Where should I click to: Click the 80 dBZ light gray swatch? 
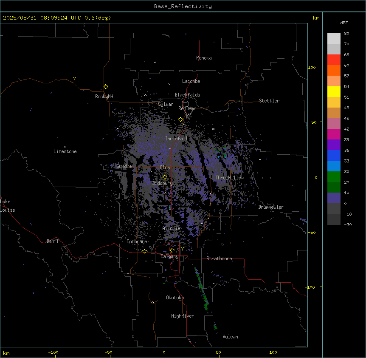[x=334, y=38]
